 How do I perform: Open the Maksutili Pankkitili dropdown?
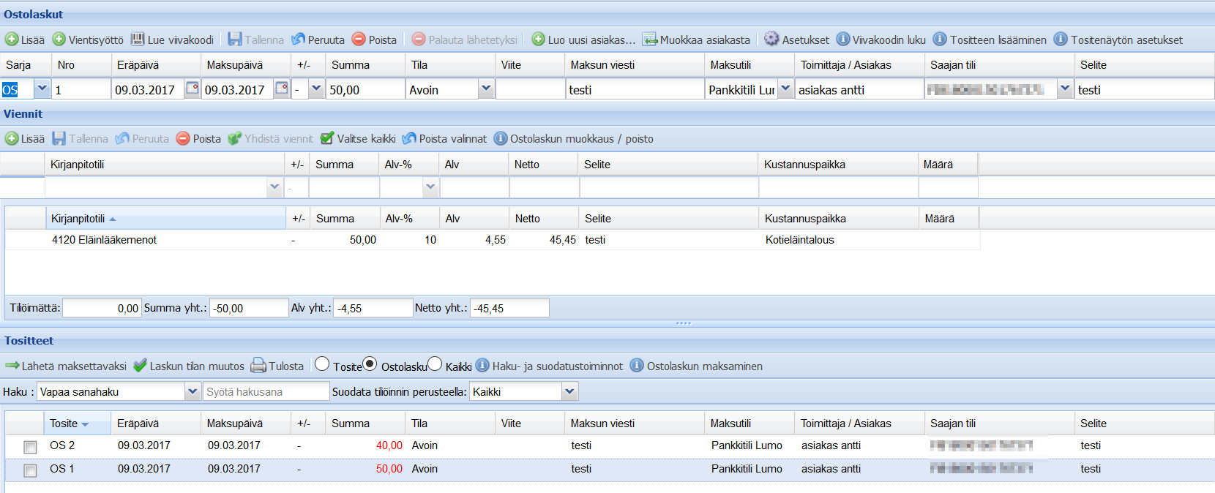785,89
